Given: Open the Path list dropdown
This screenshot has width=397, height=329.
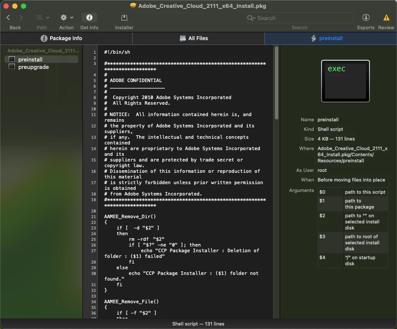Looking at the screenshot, I should [x=42, y=17].
